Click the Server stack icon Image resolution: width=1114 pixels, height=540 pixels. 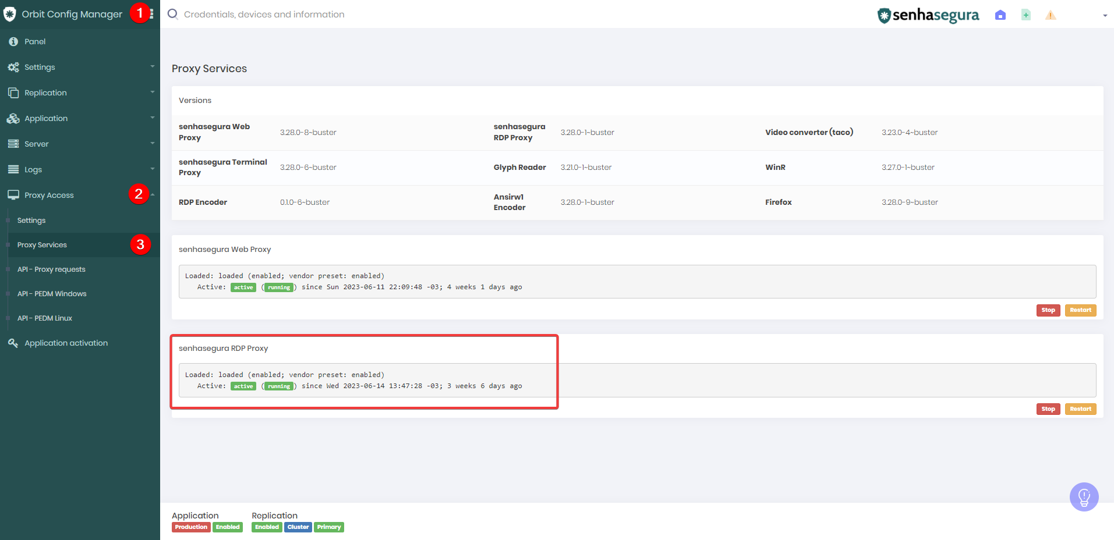pyautogui.click(x=13, y=144)
